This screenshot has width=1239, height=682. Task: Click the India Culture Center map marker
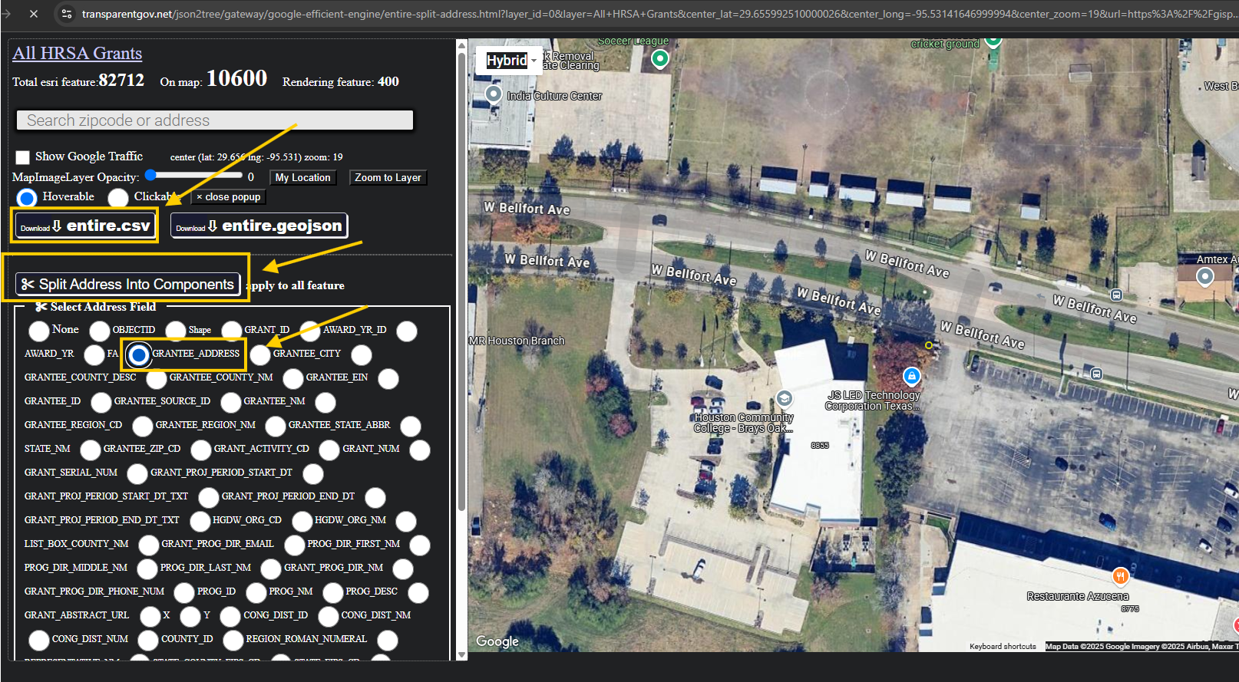494,94
